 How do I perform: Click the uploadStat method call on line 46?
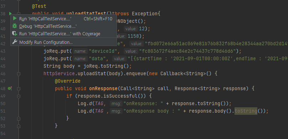click(x=92, y=74)
